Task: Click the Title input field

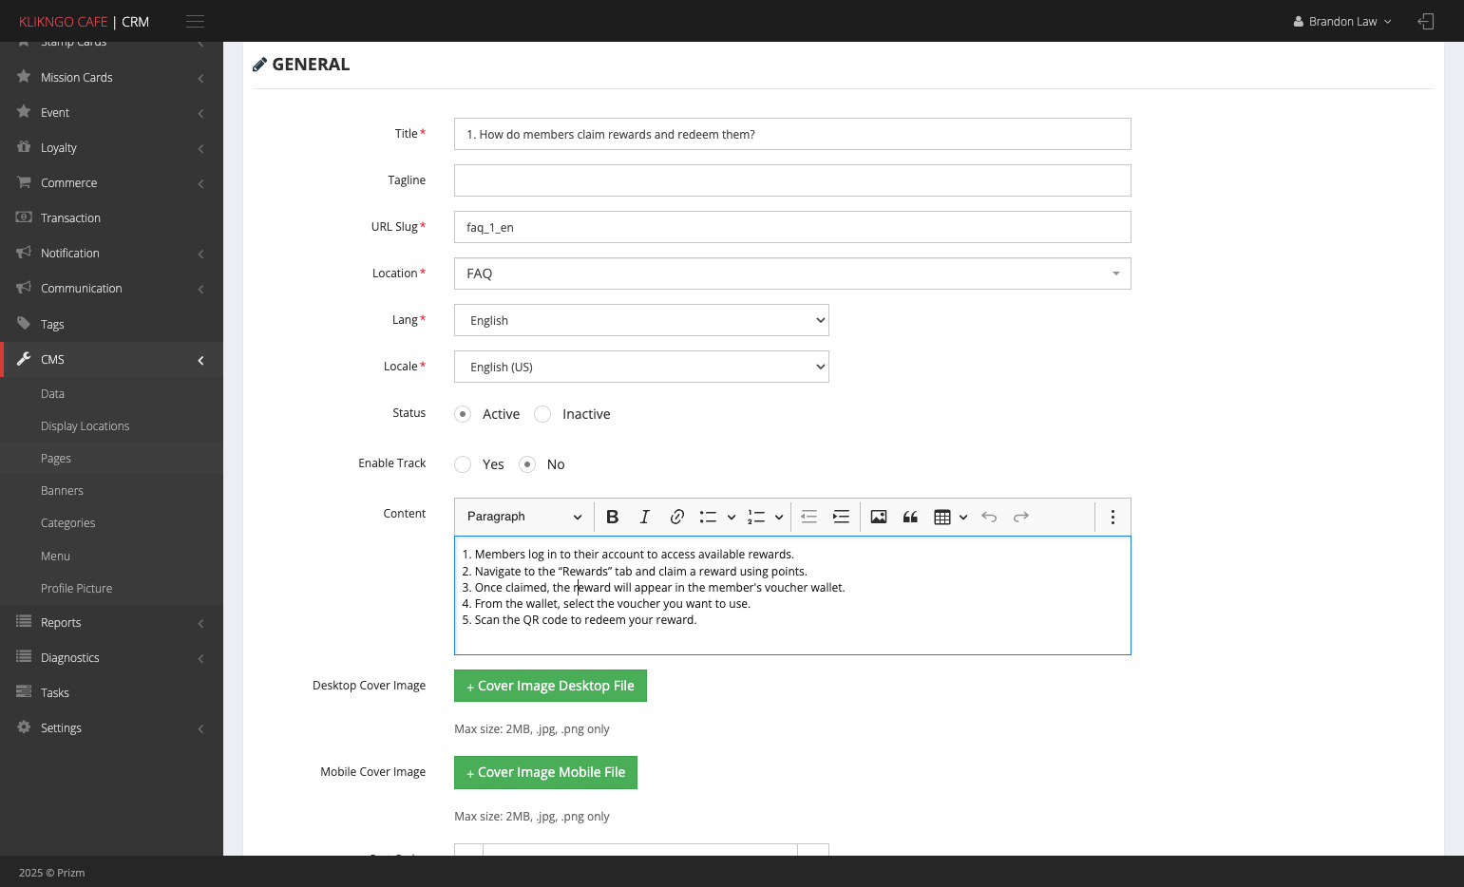Action: coord(792,134)
